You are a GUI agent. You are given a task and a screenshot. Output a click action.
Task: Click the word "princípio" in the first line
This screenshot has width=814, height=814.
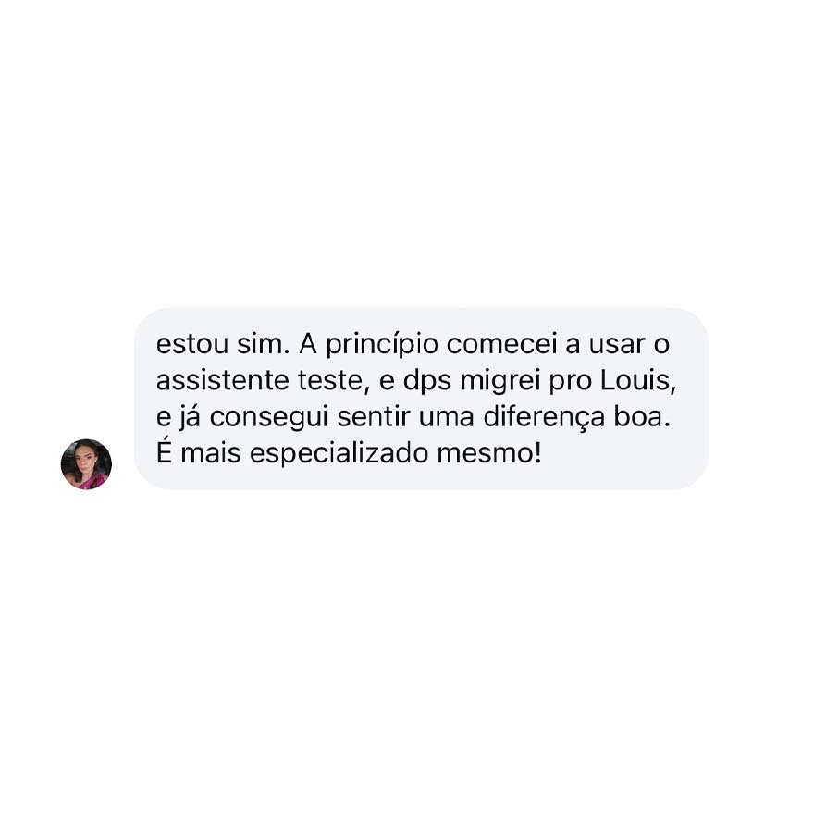coord(382,344)
